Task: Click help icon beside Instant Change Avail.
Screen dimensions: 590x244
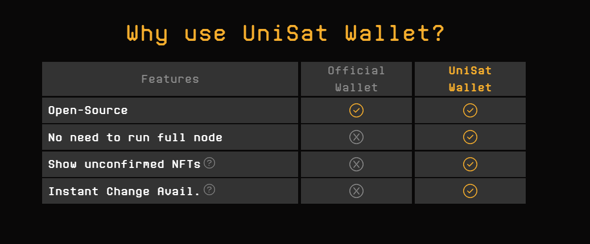Action: coord(209,190)
